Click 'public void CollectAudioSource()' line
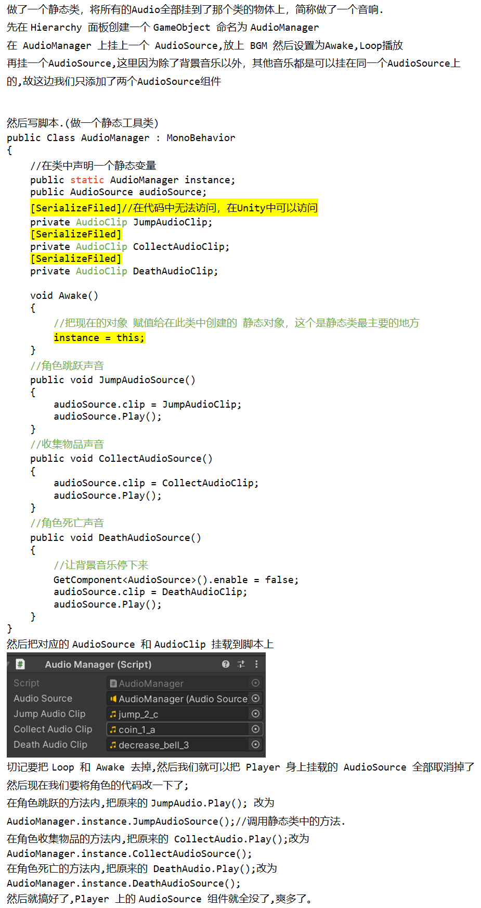481x908 pixels. point(121,459)
